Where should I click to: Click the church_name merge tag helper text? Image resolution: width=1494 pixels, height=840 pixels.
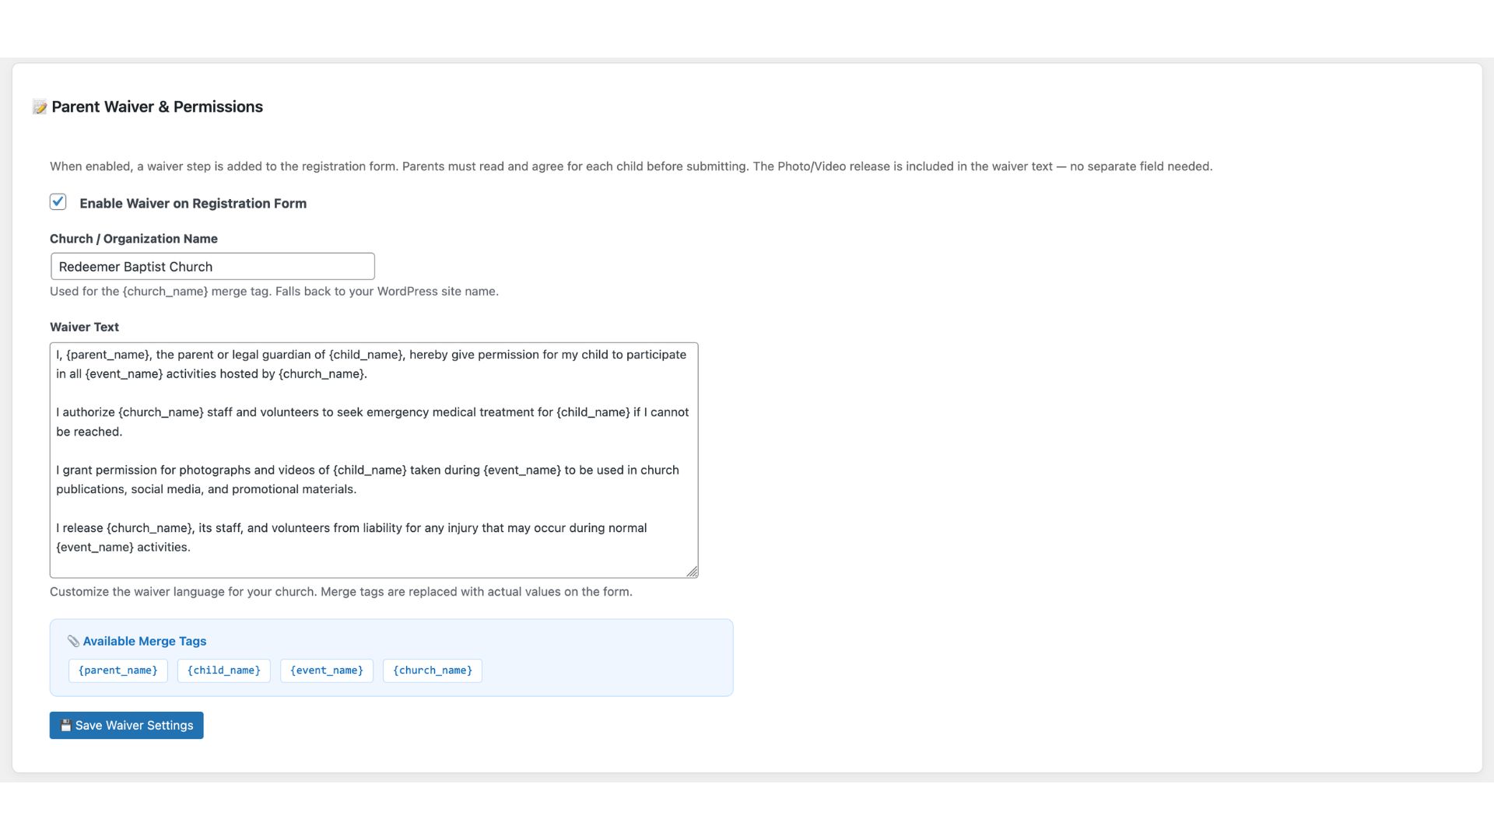click(x=274, y=292)
